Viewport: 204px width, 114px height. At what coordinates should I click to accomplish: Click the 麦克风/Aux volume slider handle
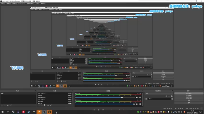[134, 104]
